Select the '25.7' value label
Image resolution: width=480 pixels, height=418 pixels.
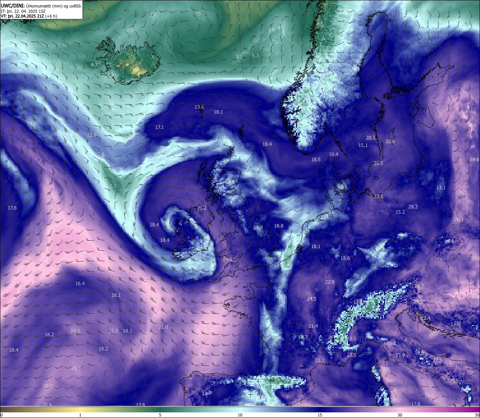click(x=76, y=368)
